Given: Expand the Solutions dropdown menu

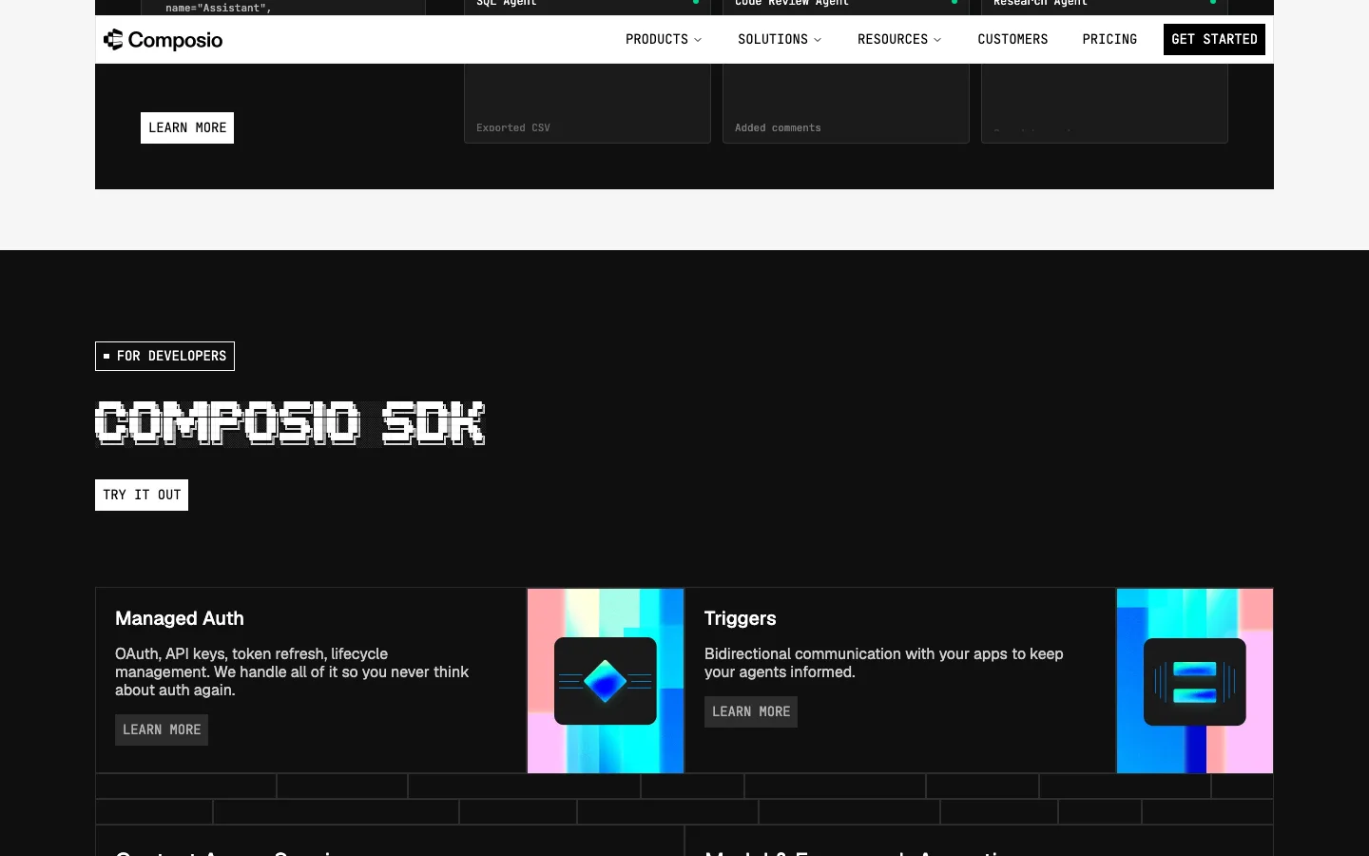Looking at the screenshot, I should click(780, 39).
